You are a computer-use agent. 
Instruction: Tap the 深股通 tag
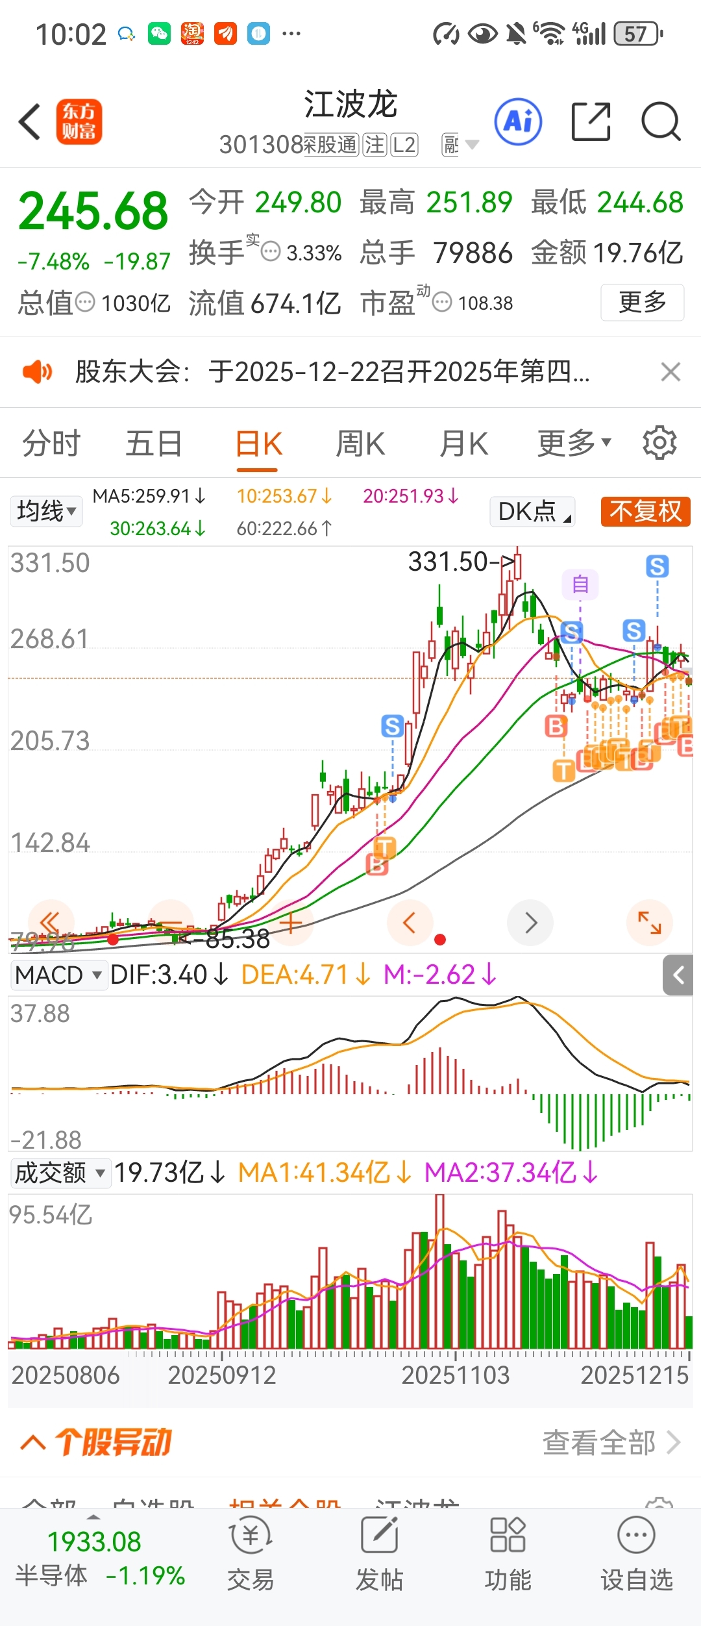(330, 144)
